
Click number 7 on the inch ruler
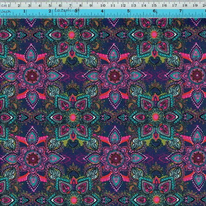(x=180, y=11)
